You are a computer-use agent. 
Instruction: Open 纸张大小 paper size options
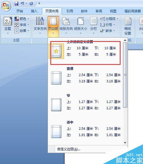(x=80, y=25)
